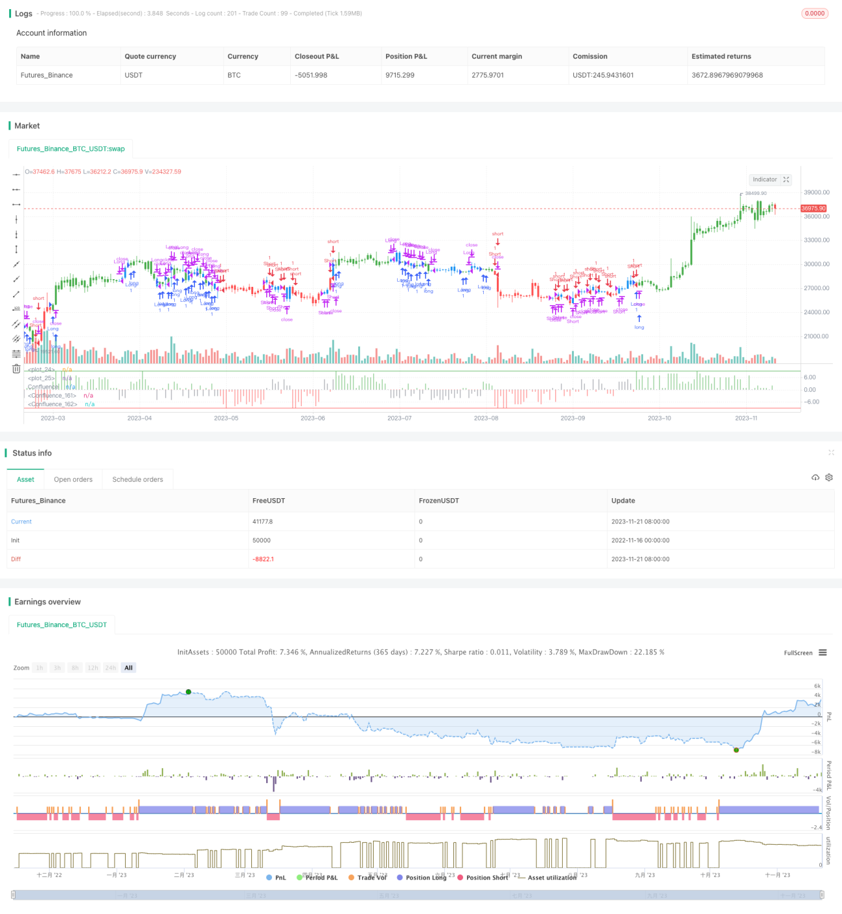Collapse the Status info panel
842x914 pixels.
[831, 453]
